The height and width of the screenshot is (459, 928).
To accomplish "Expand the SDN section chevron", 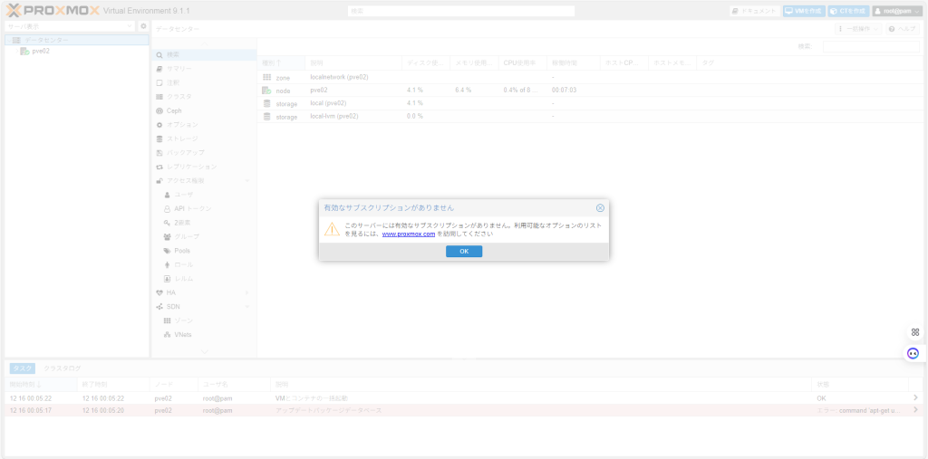I will 246,307.
